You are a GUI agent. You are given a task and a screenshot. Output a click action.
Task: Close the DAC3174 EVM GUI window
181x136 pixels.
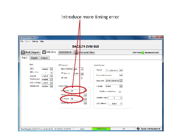(x=159, y=37)
